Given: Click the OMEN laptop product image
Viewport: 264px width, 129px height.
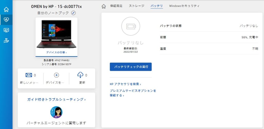Looking at the screenshot, I should click(x=56, y=34).
